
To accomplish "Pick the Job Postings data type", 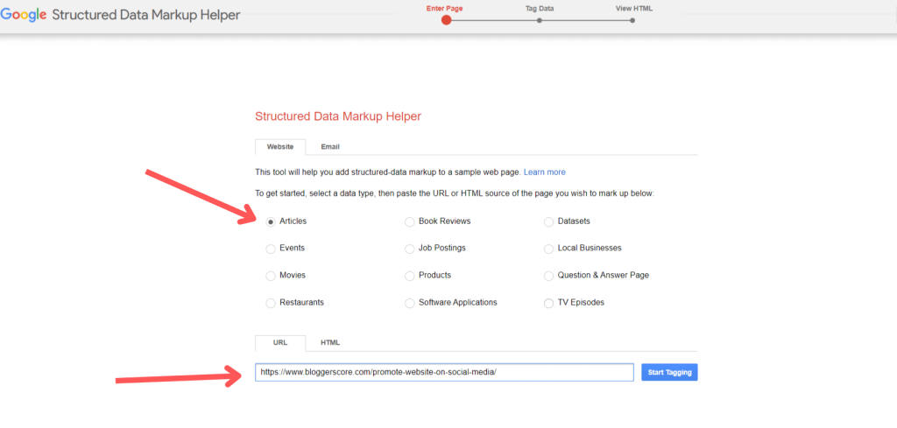I will pos(410,249).
